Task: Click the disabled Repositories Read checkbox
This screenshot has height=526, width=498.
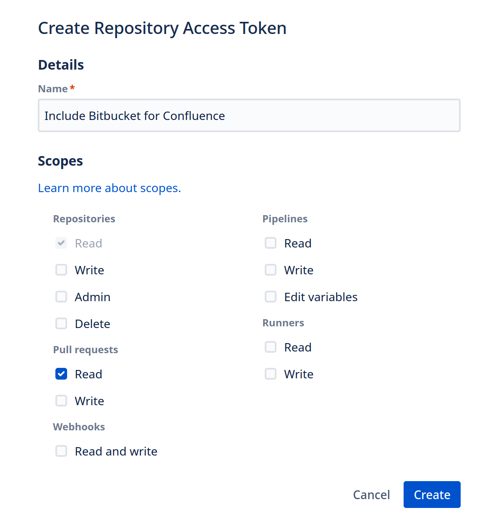Action: 61,243
